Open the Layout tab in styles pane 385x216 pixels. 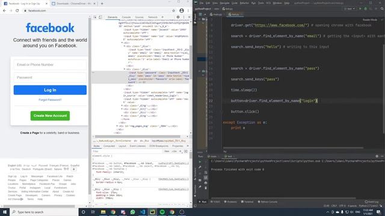point(122,146)
